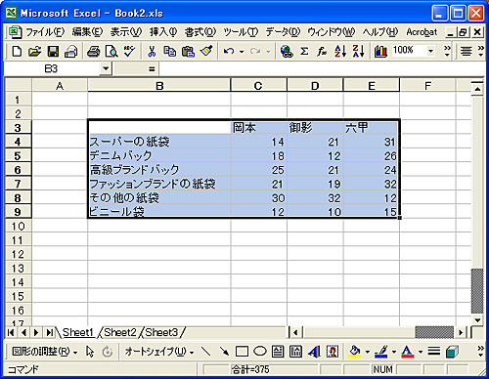Select the Line drawing tool

[205, 352]
